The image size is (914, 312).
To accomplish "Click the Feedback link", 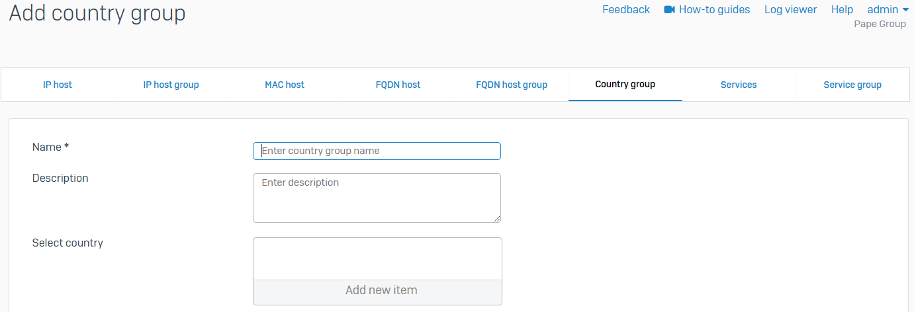I will coord(625,10).
